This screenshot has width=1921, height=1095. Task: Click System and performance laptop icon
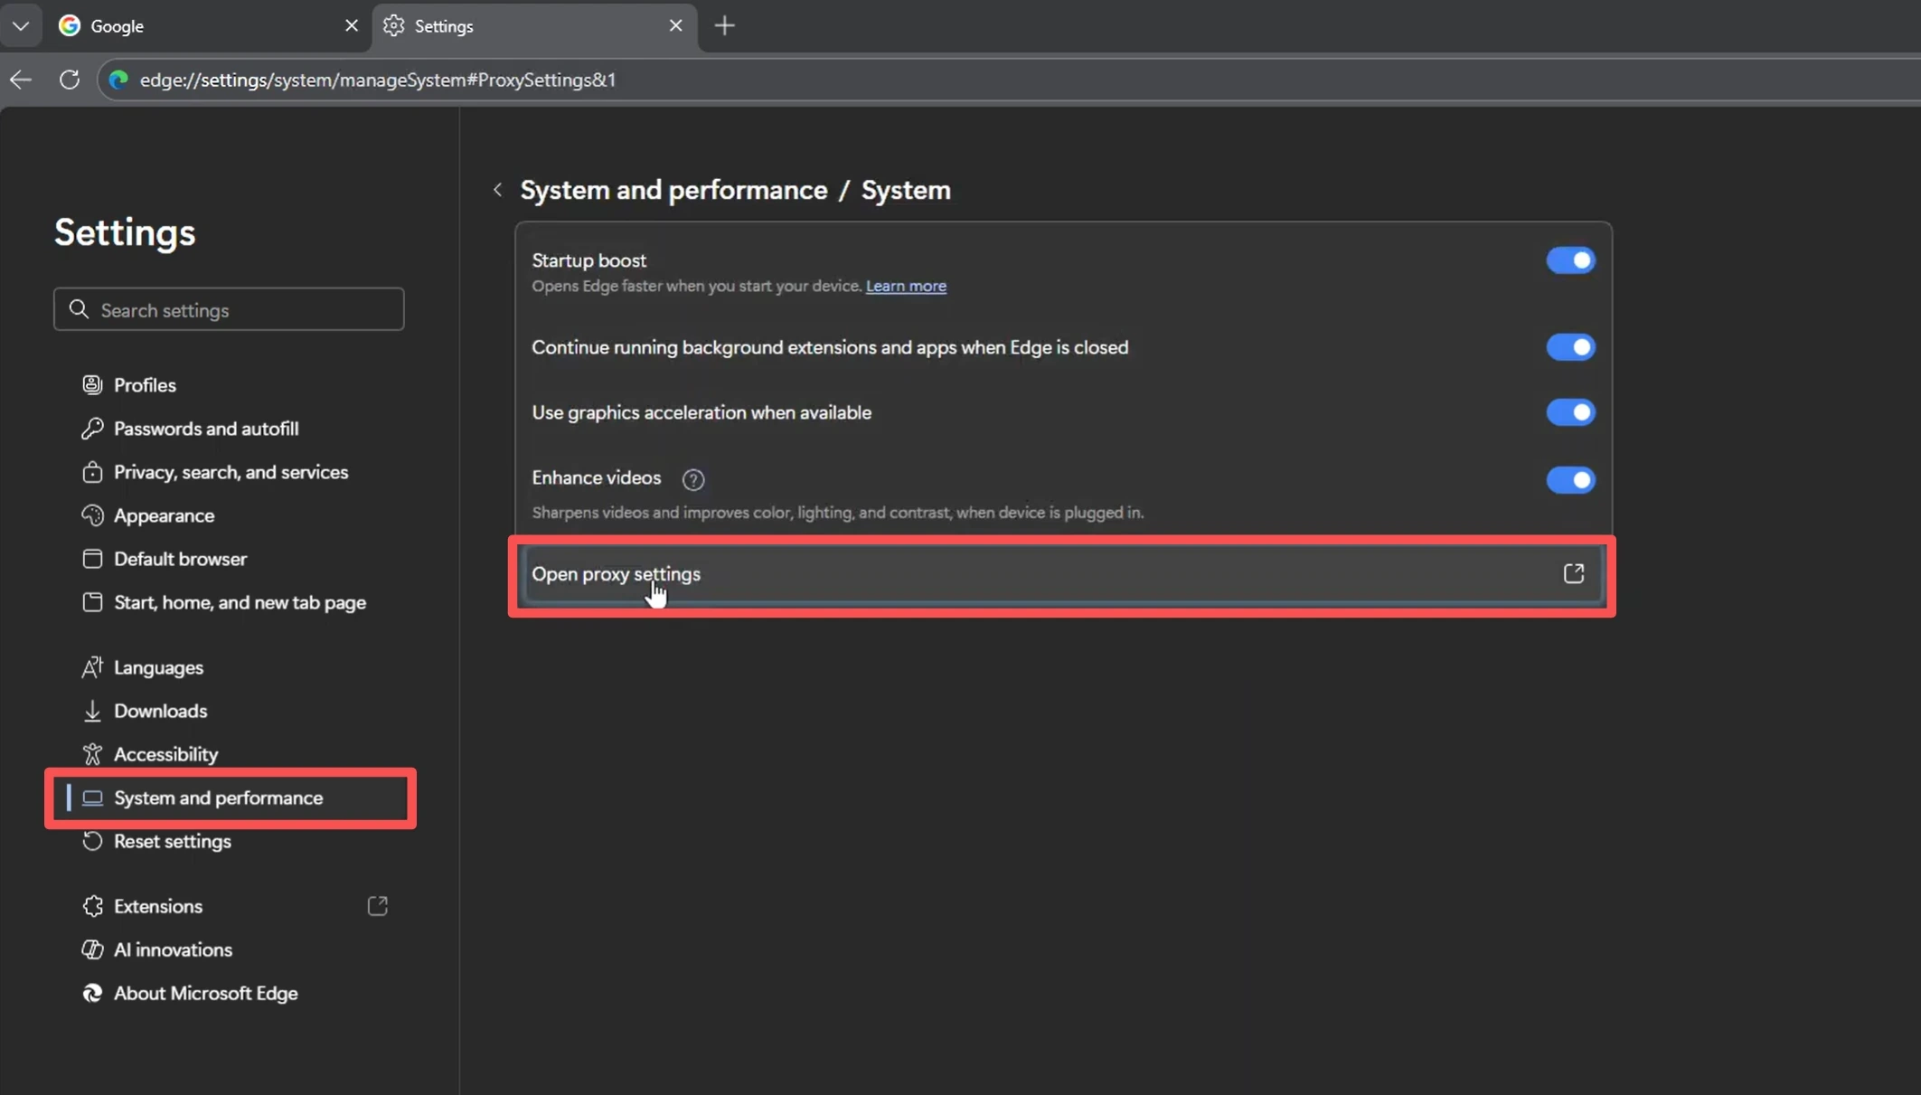point(92,798)
